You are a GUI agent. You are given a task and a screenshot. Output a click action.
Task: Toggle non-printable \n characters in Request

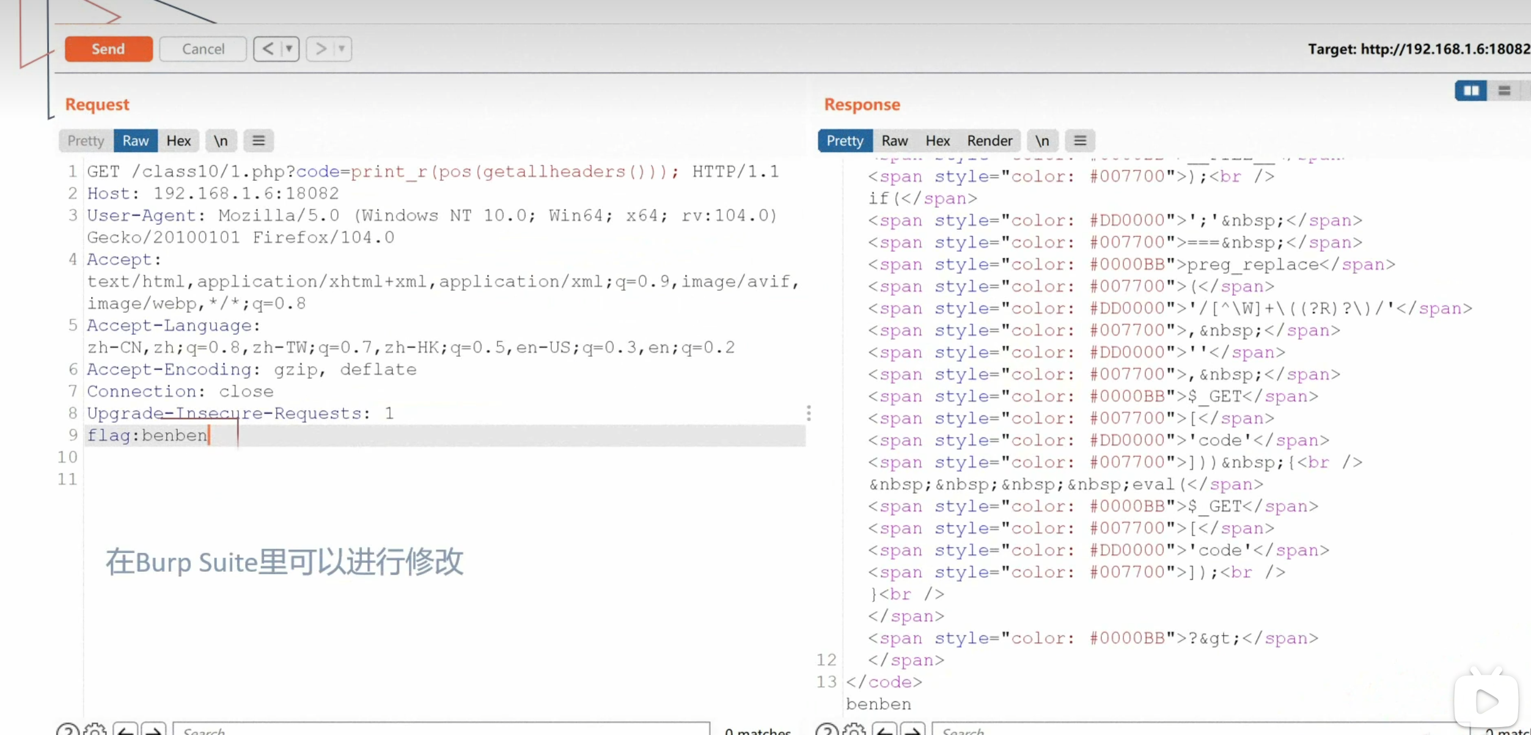click(221, 141)
